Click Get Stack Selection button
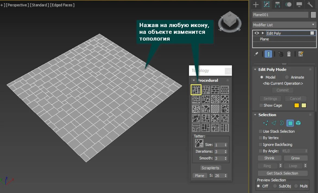The height and width of the screenshot is (193, 318). (282, 173)
